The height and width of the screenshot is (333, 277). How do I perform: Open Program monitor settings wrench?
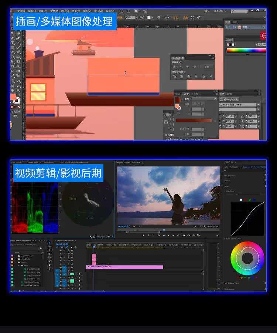[x=205, y=226]
